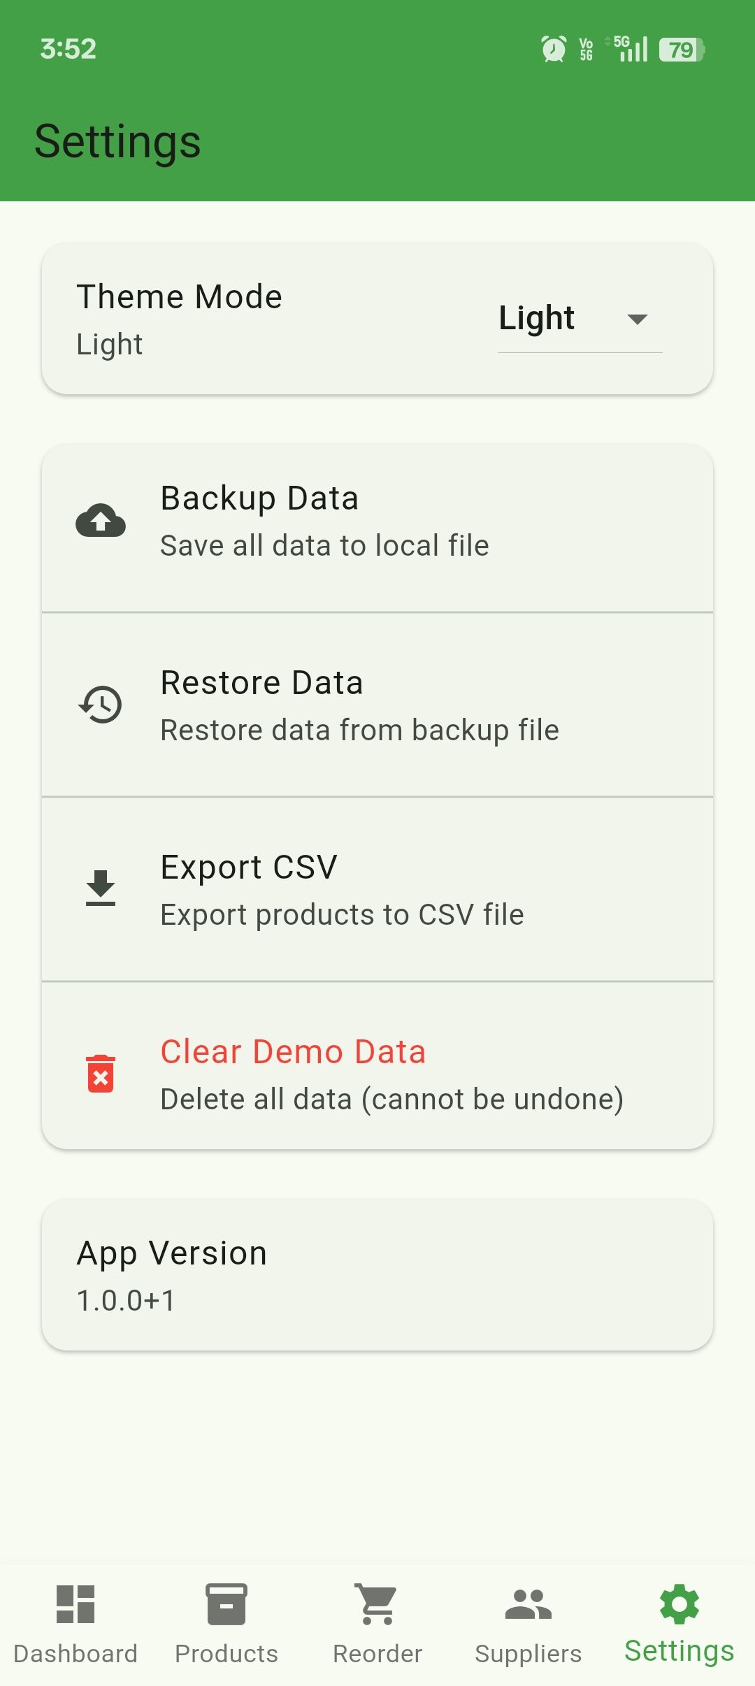
Task: Tap the red Clear Demo Data trash icon
Action: pos(101,1073)
